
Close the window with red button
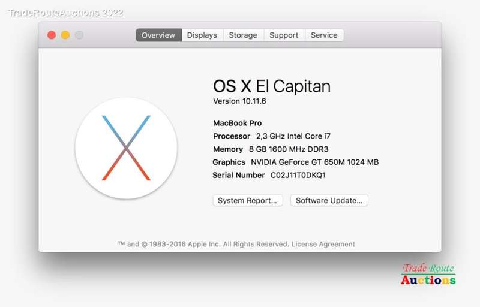52,35
